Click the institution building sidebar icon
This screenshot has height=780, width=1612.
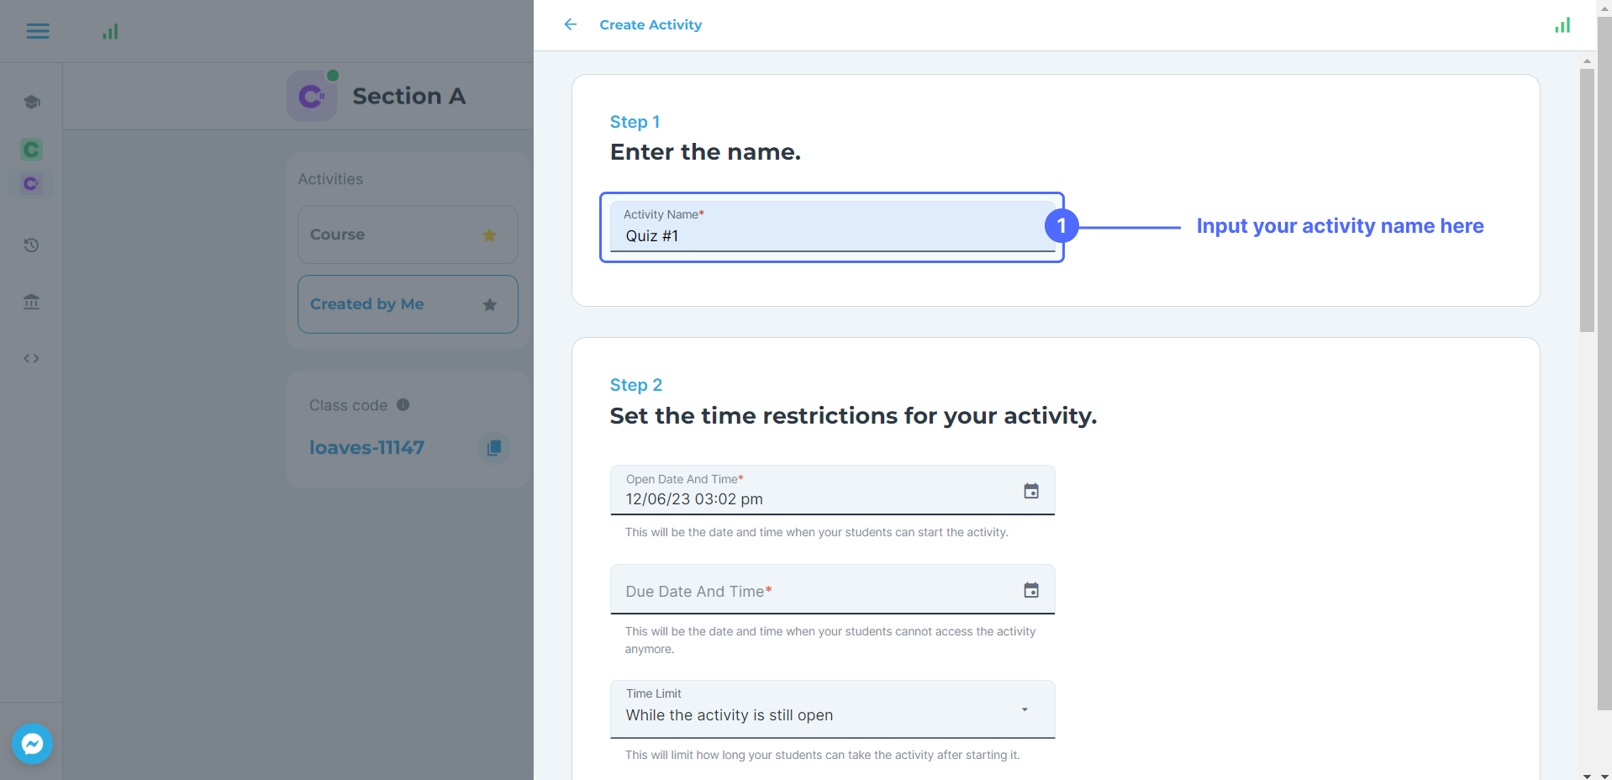(32, 302)
